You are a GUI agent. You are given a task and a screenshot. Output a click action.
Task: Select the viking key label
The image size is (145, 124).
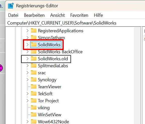[x=44, y=108]
